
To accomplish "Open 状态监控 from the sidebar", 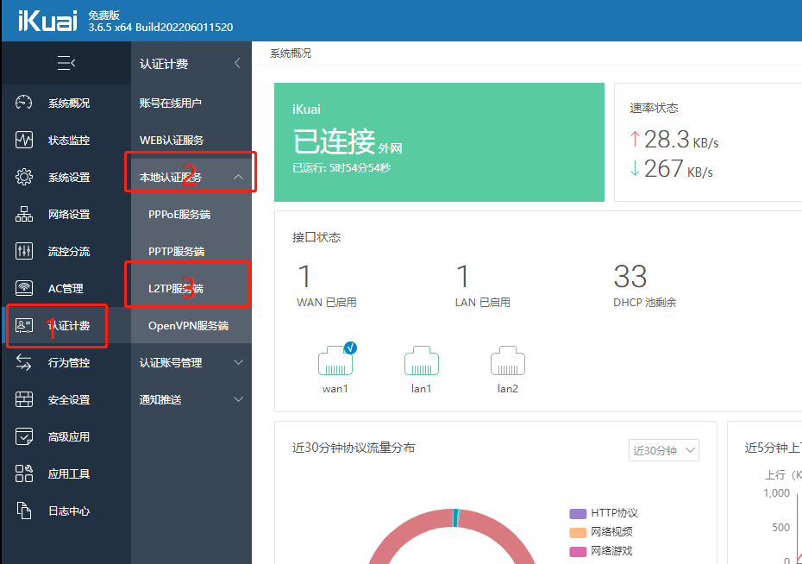I will coord(52,139).
